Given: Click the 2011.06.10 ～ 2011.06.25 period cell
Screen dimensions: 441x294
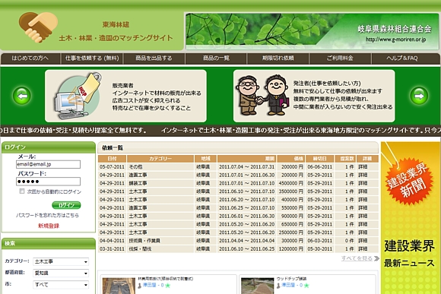Looking at the screenshot, I should point(246,249).
